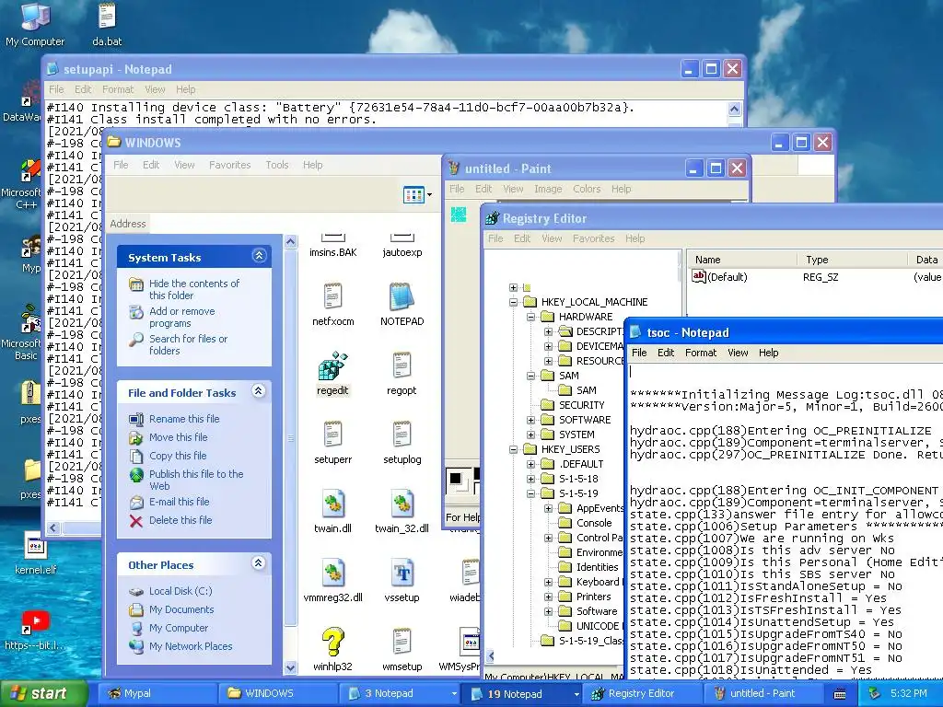Switch to Mypal taskbar button
Image resolution: width=943 pixels, height=707 pixels.
tap(156, 694)
